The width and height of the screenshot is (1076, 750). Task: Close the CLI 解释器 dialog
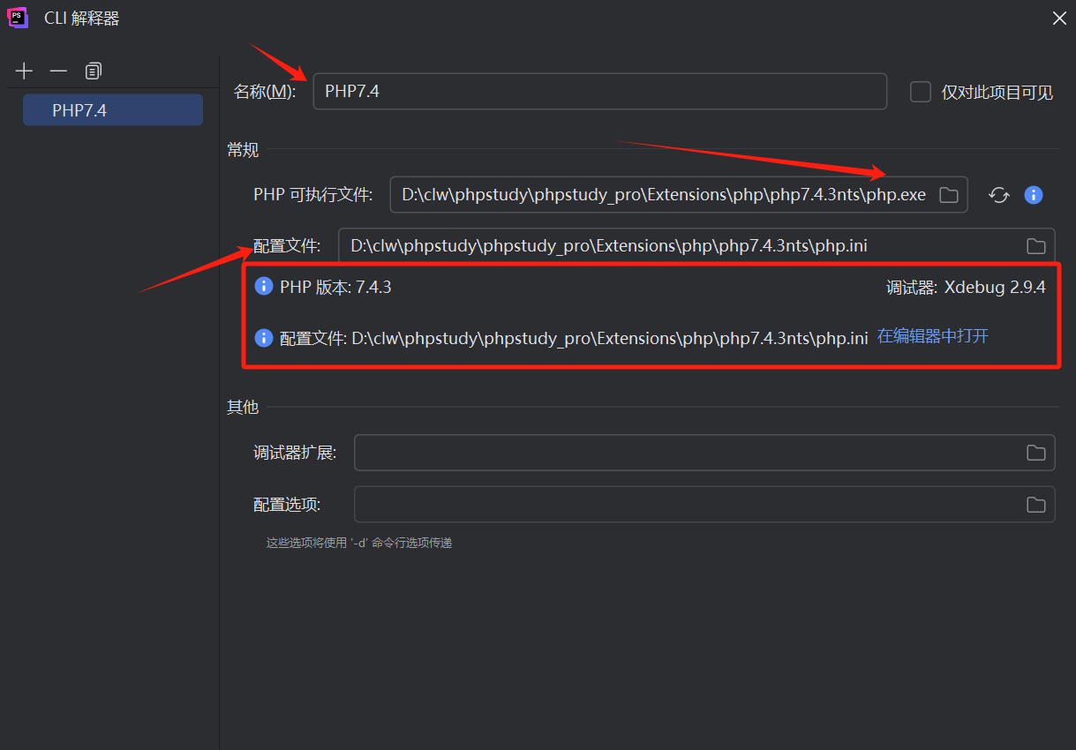tap(1059, 18)
